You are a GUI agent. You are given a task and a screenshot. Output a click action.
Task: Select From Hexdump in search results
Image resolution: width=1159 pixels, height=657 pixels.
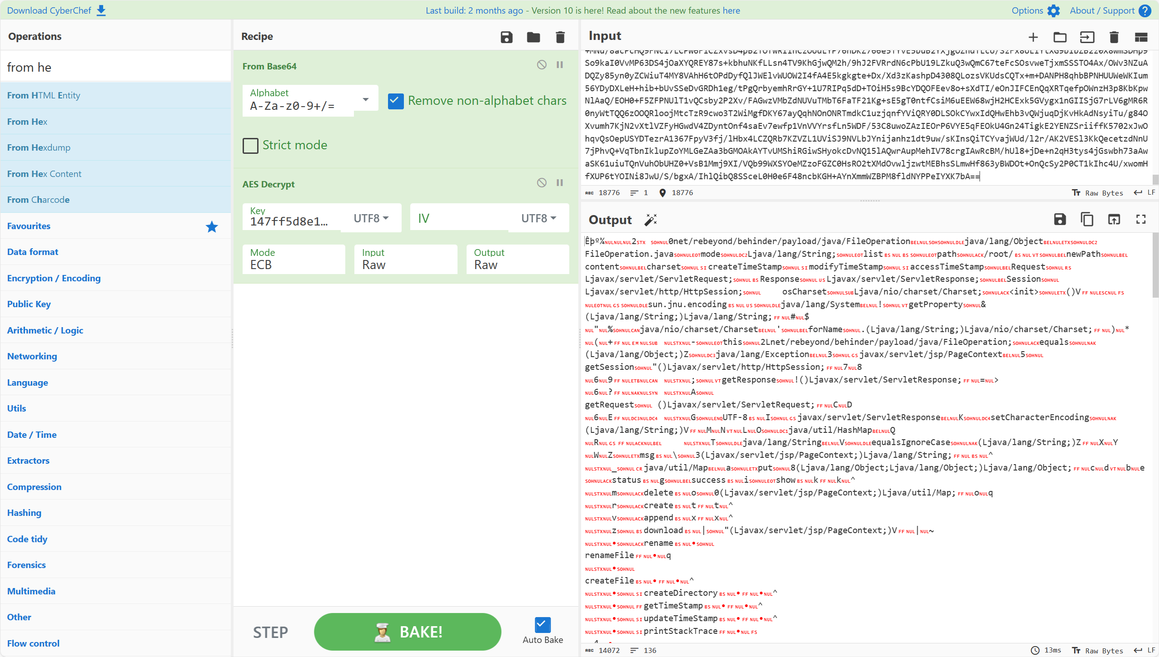click(115, 147)
